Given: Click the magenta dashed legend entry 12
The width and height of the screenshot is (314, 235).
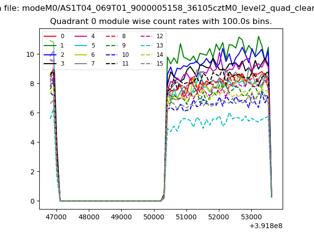Looking at the screenshot, I should coord(152,36).
